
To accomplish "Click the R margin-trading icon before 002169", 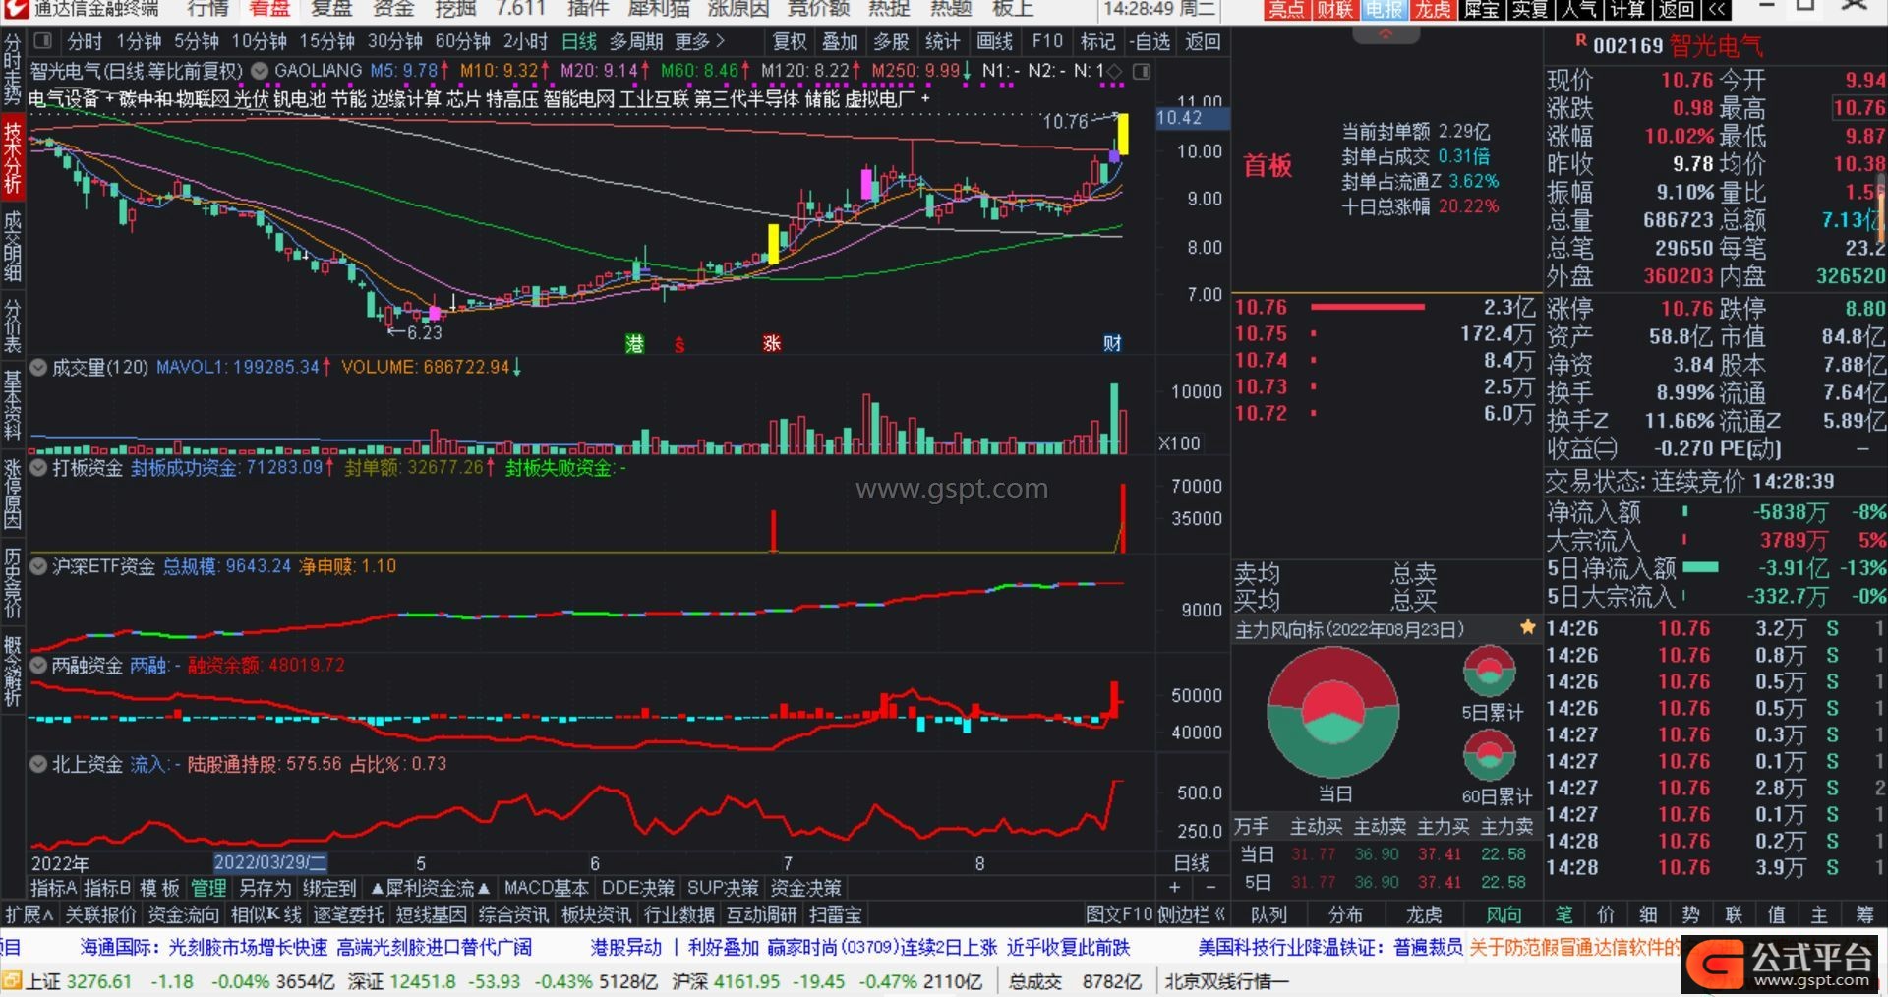I will coord(1581,41).
